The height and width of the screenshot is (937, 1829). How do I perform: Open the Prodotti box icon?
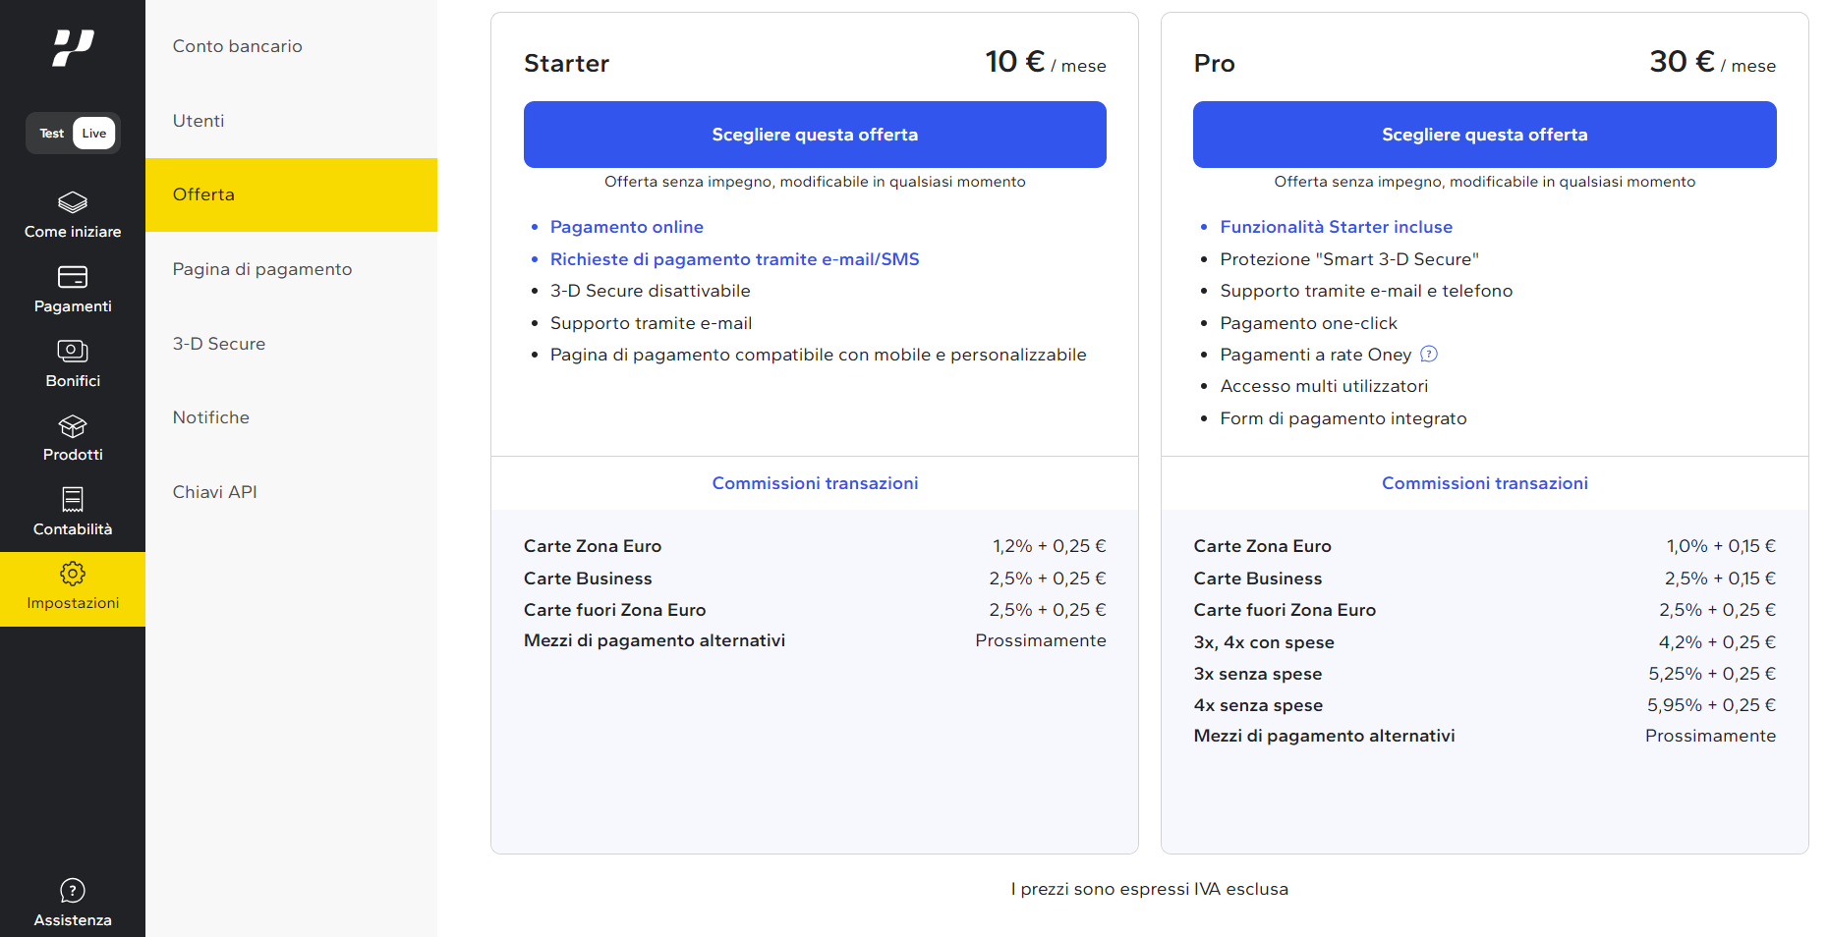point(73,426)
